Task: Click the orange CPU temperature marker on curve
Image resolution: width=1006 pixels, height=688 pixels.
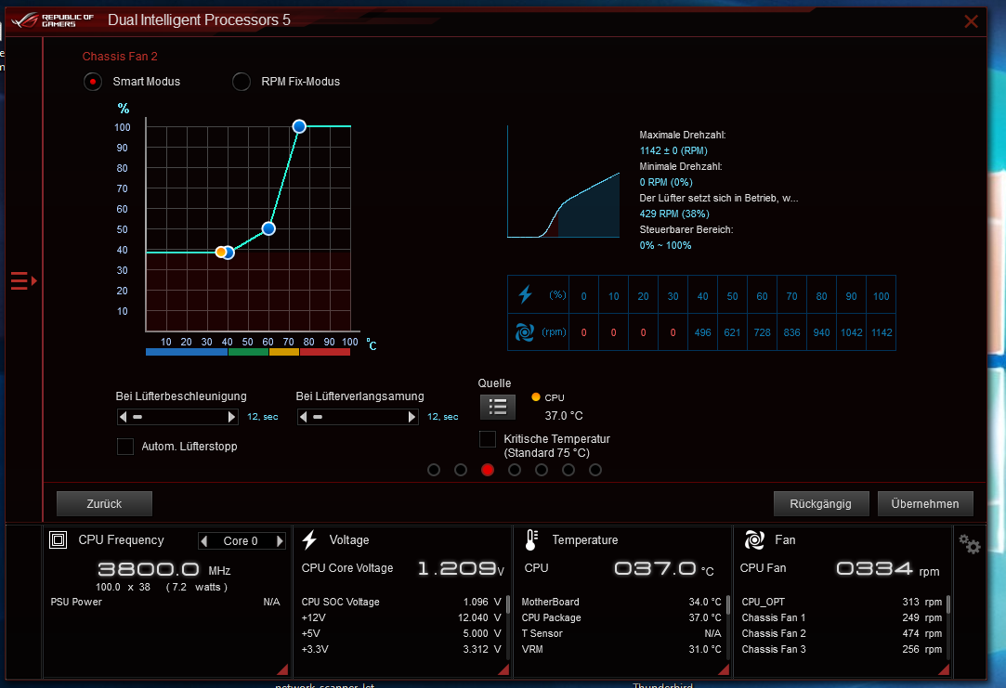Action: coord(221,252)
